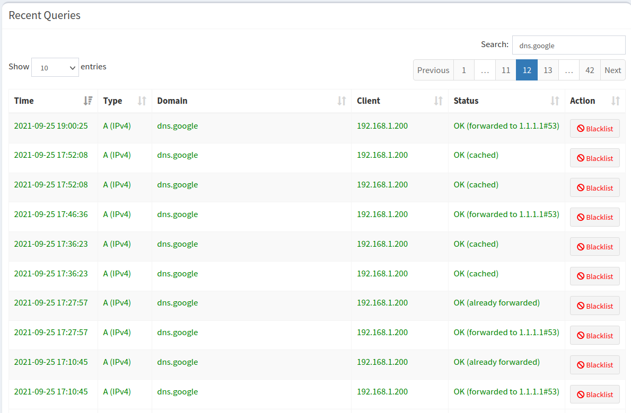Click the status of the 19:00:25 query
This screenshot has width=631, height=413.
click(506, 125)
